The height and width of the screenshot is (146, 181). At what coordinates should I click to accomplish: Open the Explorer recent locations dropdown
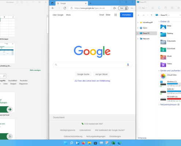(147, 15)
